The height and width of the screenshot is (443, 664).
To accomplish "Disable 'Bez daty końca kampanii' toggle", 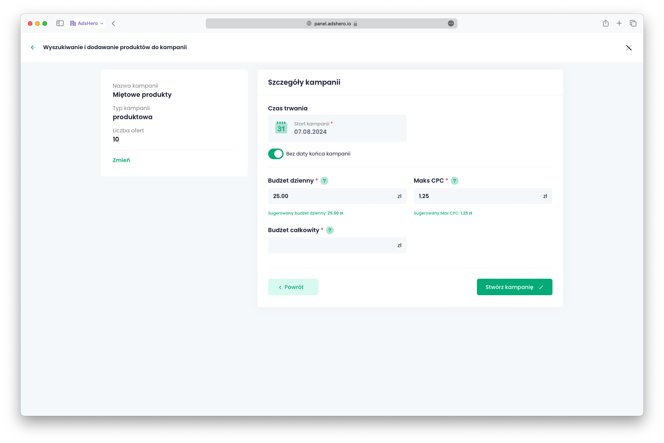I will click(276, 154).
